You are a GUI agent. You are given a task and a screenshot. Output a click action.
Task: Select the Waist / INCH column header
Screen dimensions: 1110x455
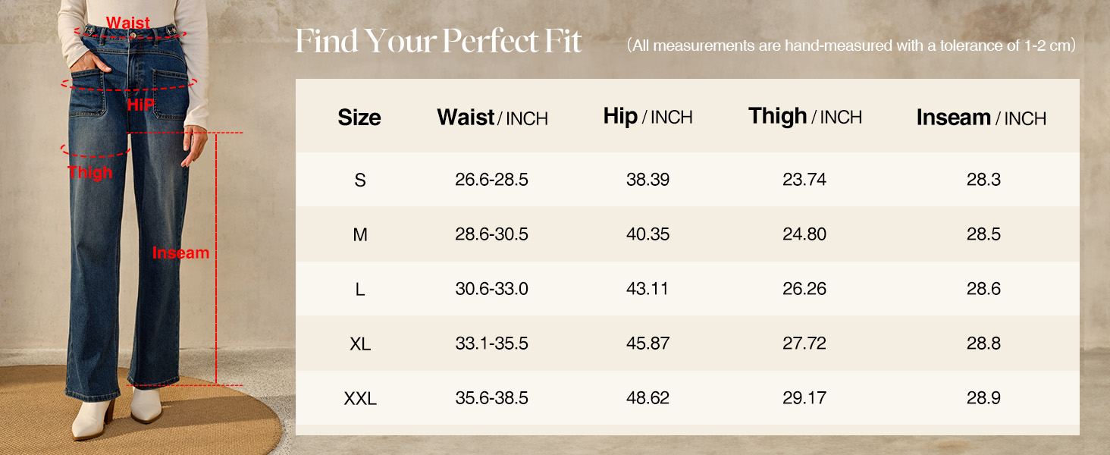492,118
